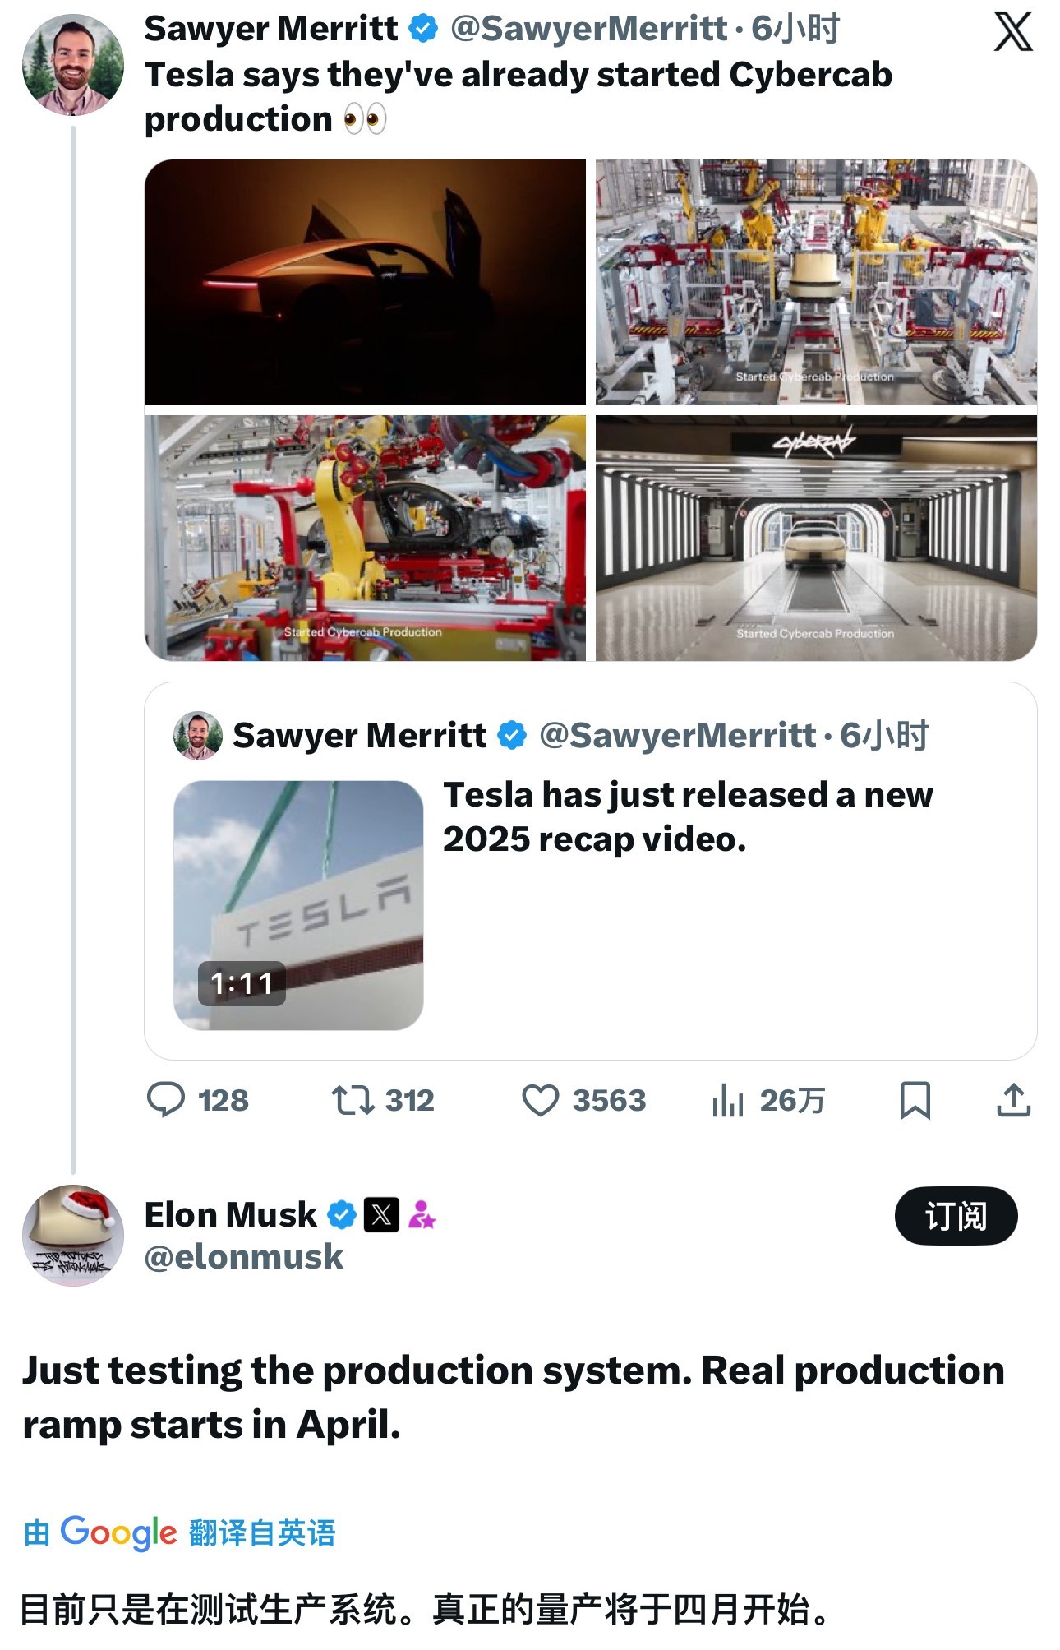Open Elon Musk's Santa hat avatar

72,1235
